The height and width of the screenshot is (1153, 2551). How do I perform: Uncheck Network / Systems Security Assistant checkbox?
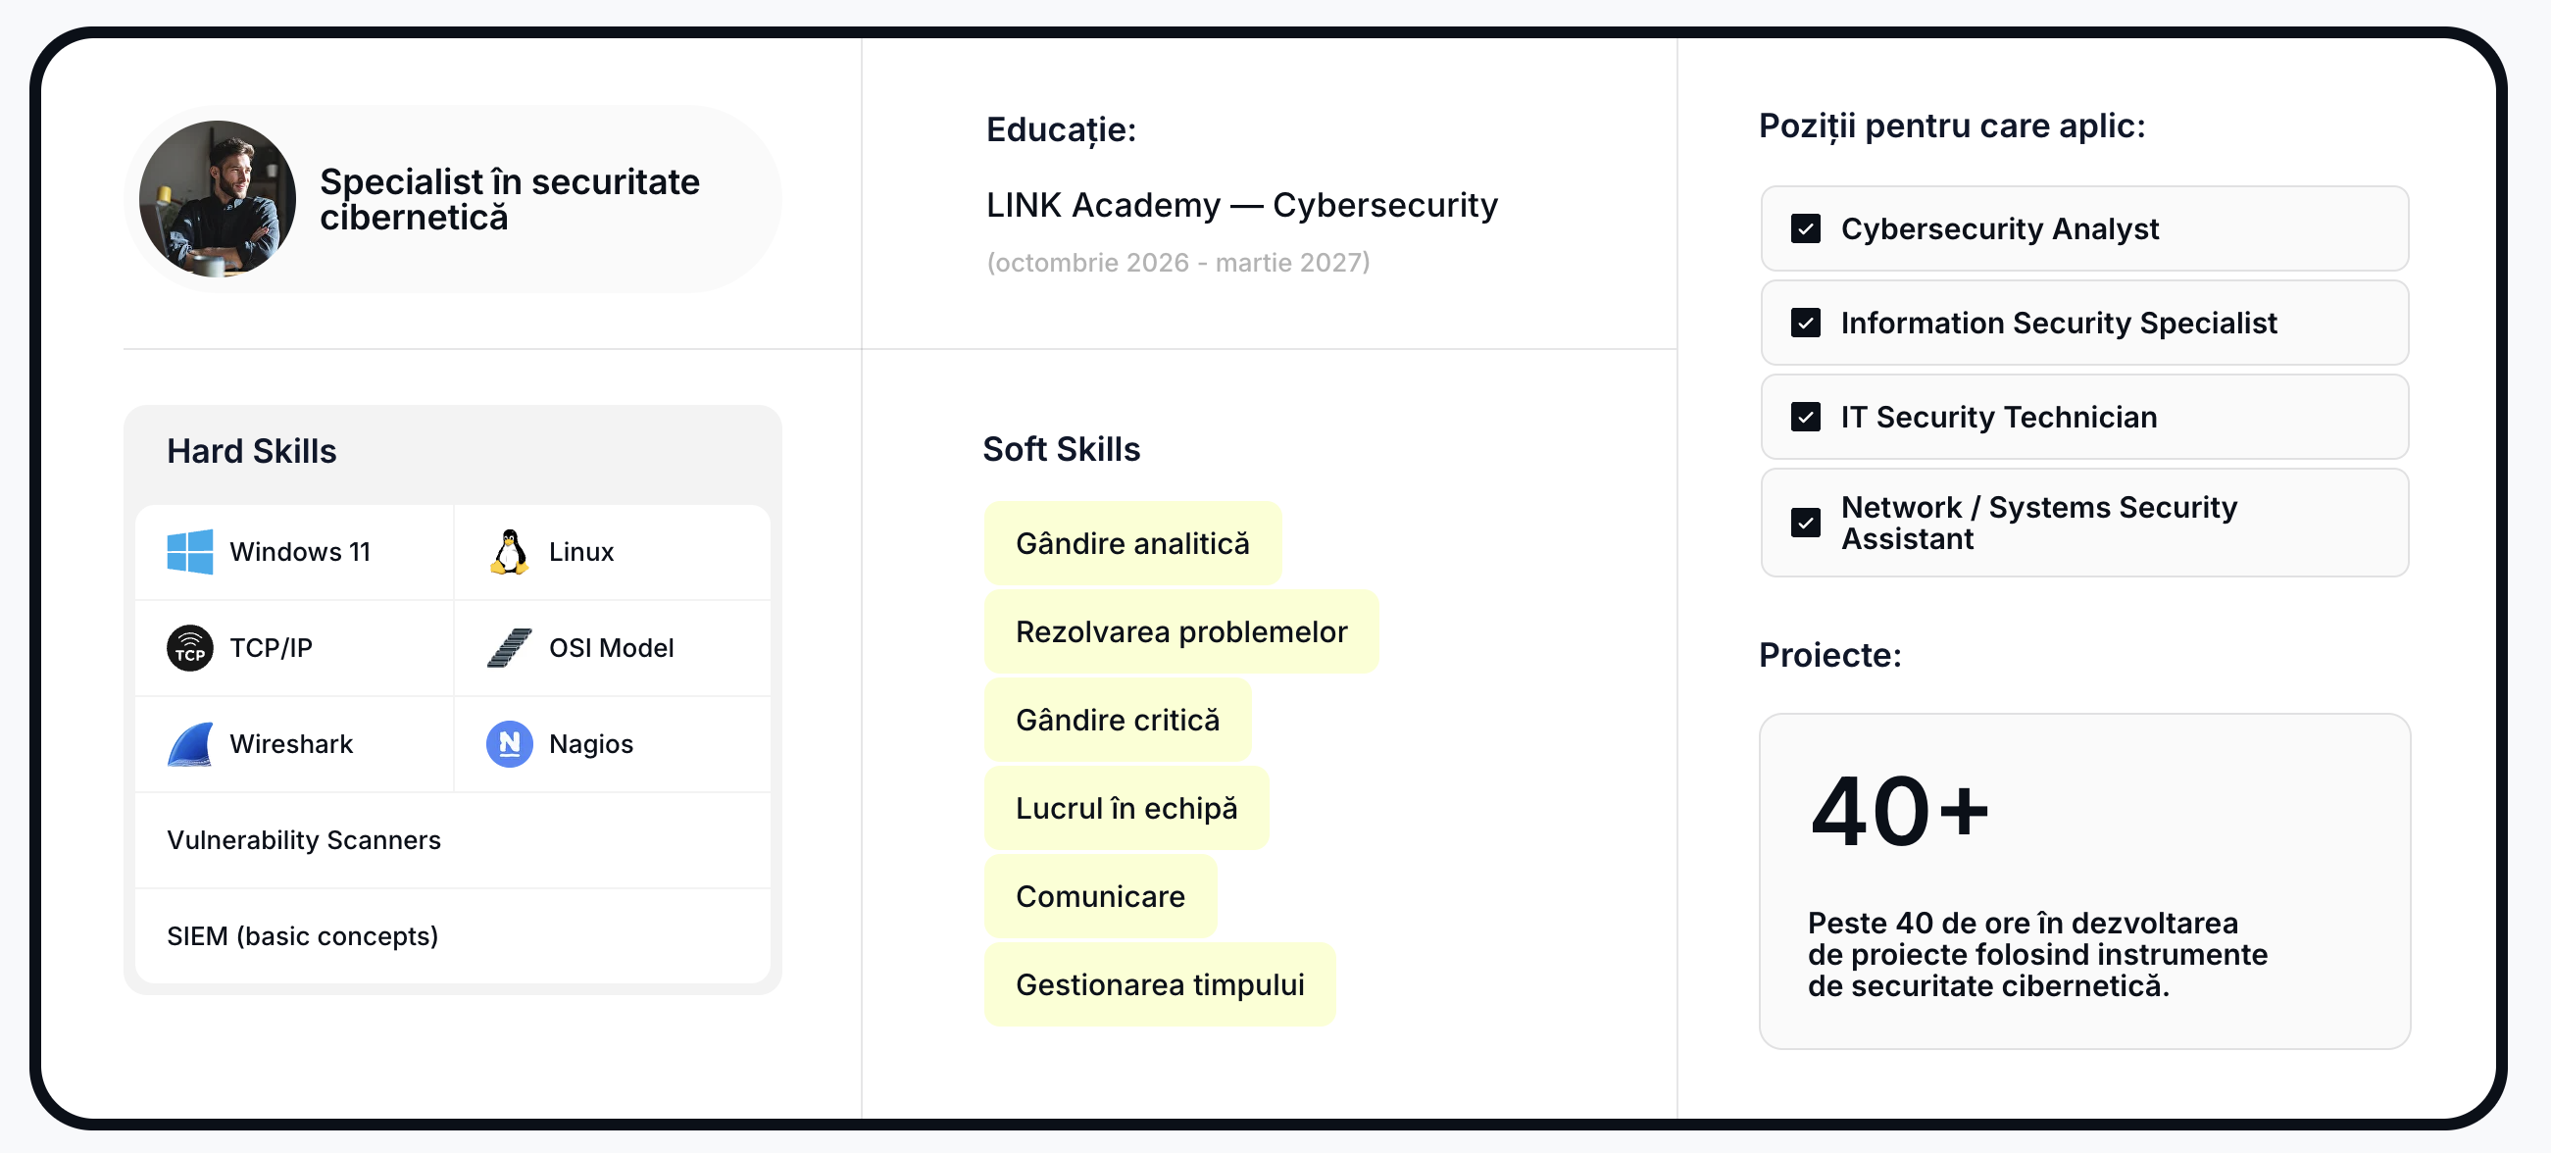point(1805,523)
